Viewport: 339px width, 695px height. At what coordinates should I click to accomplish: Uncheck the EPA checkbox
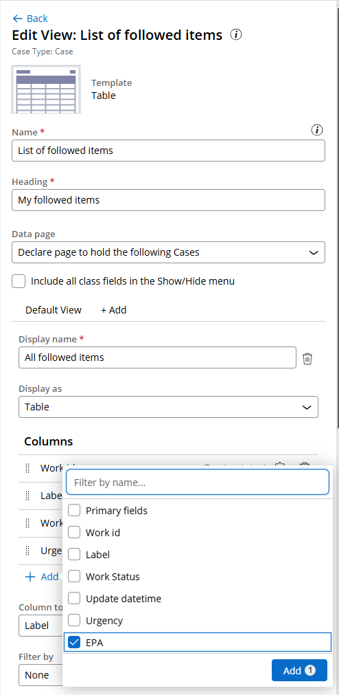click(x=74, y=642)
